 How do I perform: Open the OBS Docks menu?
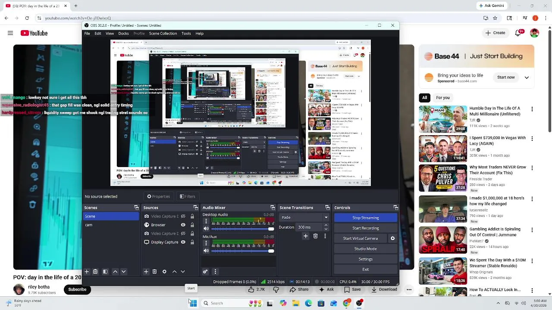[x=123, y=33]
